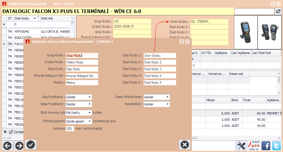Viewport: 283px width, 152px height.
Task: Edit the Üretici Kodu label field
Action: (82, 62)
